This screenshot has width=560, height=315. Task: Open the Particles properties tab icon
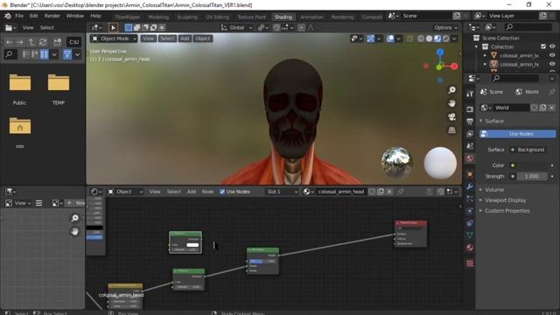(470, 199)
